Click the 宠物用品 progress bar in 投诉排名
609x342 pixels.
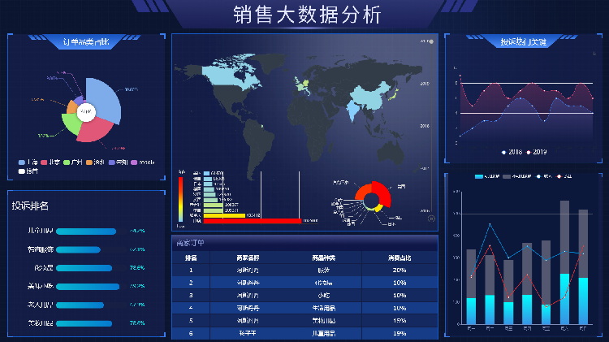tap(84, 323)
